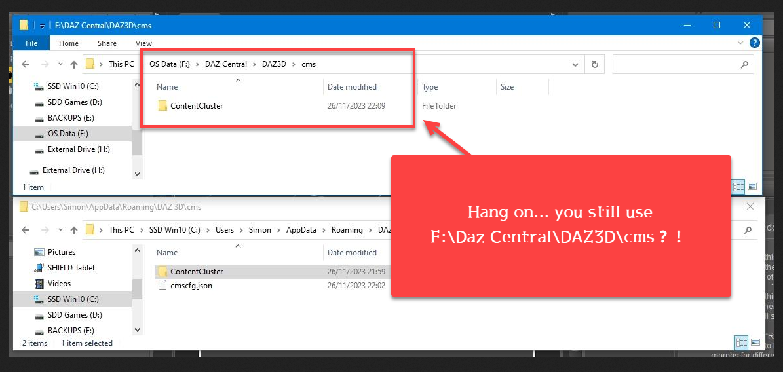Open recent locations dropdown in the bottom window

click(x=60, y=230)
